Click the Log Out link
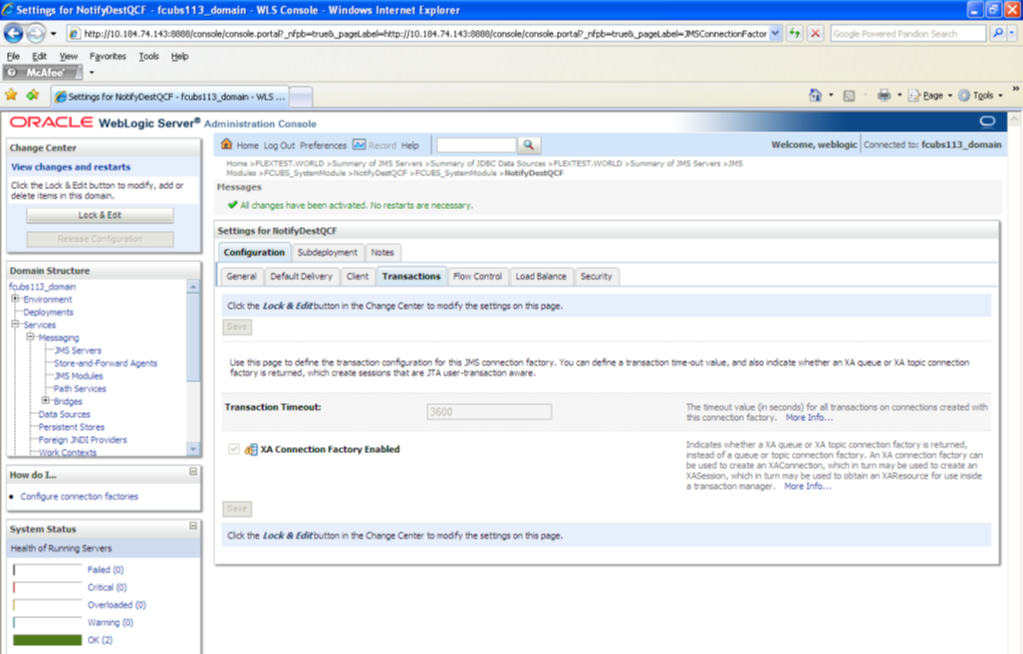 [x=279, y=145]
